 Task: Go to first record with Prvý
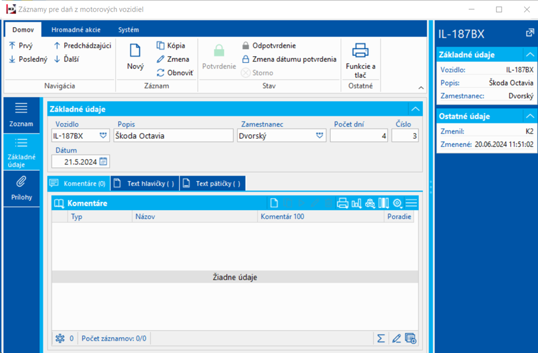(21, 45)
